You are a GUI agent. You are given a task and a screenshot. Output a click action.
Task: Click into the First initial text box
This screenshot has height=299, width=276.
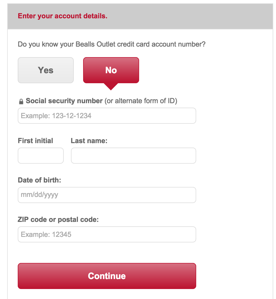click(x=41, y=156)
